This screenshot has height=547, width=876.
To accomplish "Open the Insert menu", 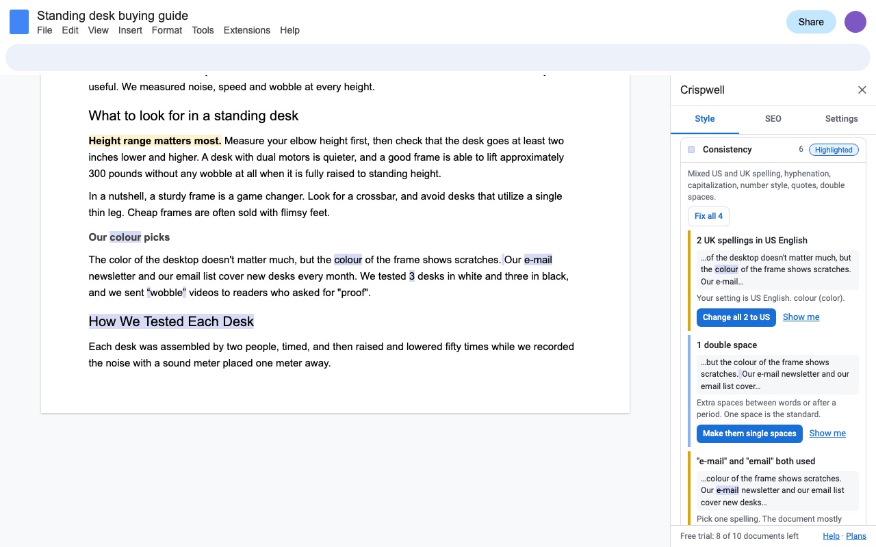I will [x=130, y=30].
